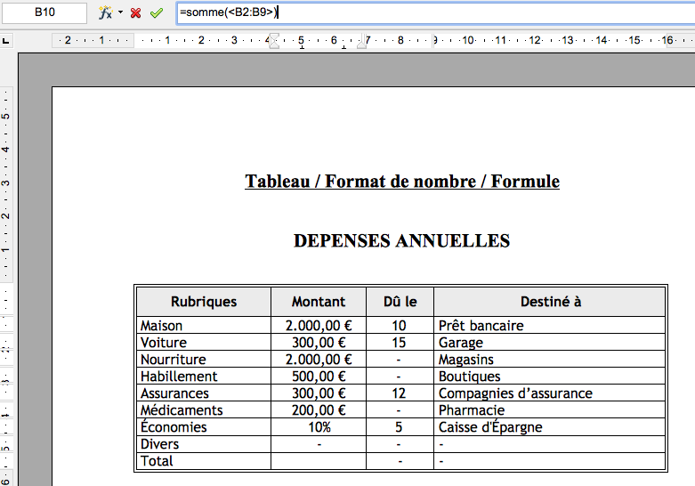Click the 'Dû le' header cell
The width and height of the screenshot is (695, 486).
400,302
